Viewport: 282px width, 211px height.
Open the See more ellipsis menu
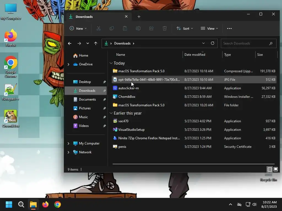click(229, 28)
